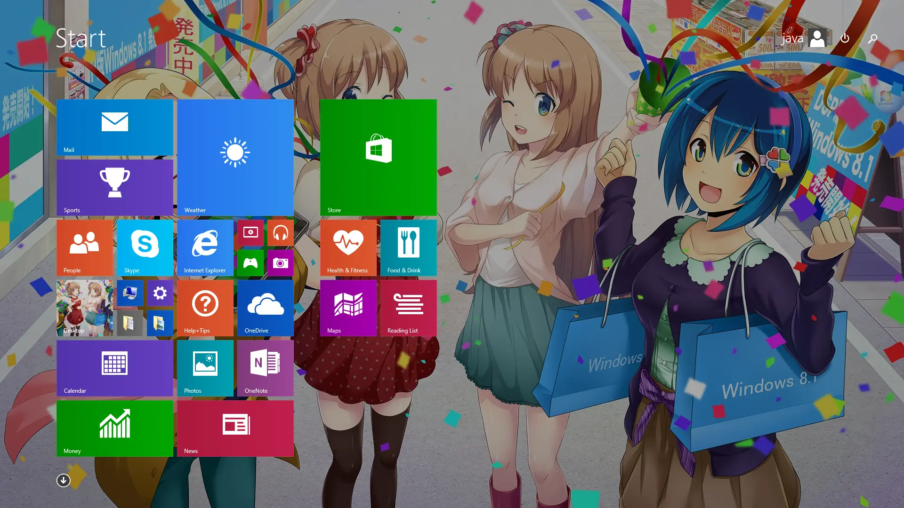Viewport: 904px width, 508px height.
Task: Open the Desktop tile
Action: [85, 308]
